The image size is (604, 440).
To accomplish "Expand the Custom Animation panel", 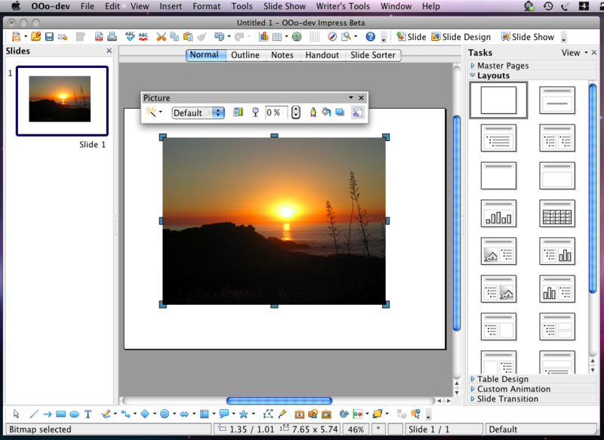I will 513,389.
